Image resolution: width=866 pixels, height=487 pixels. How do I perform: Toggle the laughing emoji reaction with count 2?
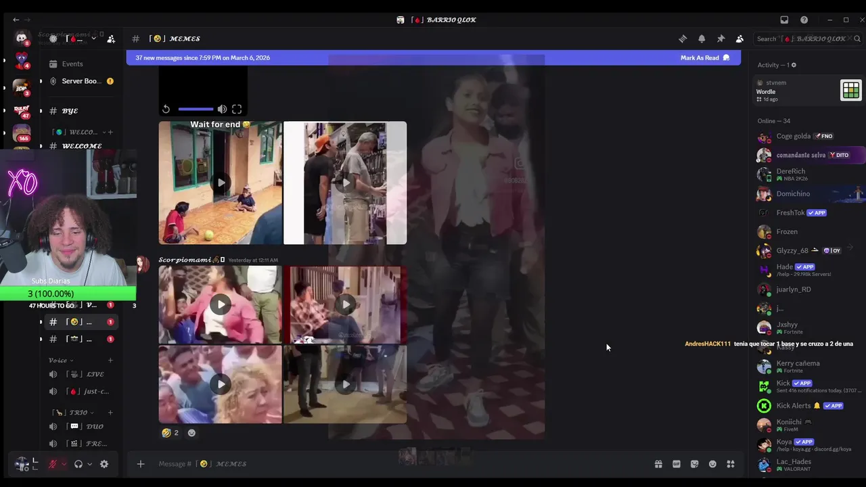[x=170, y=433]
